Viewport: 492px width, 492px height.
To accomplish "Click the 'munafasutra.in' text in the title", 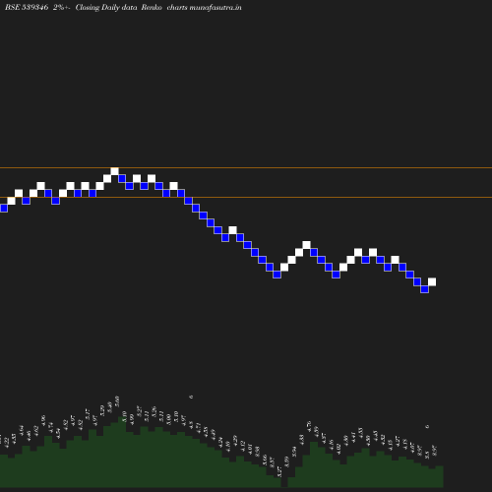I will point(215,7).
